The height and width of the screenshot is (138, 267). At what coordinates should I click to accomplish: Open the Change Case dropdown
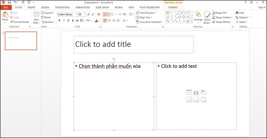[89, 20]
